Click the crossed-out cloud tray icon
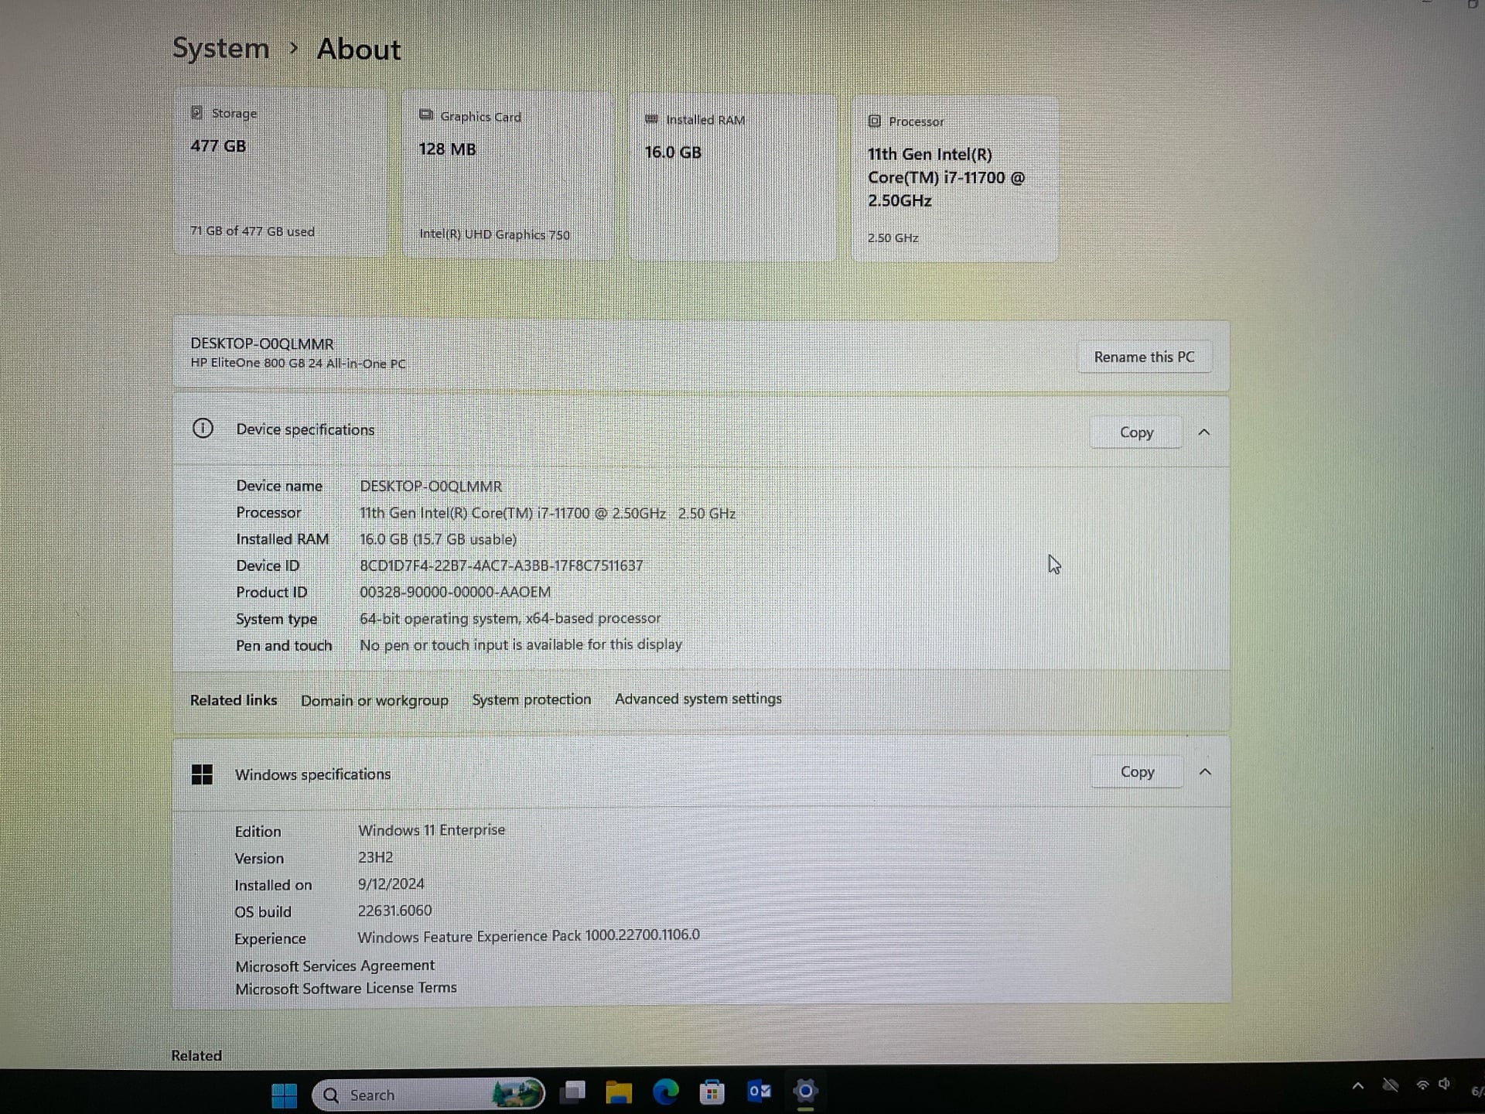This screenshot has height=1114, width=1485. pos(1390,1085)
